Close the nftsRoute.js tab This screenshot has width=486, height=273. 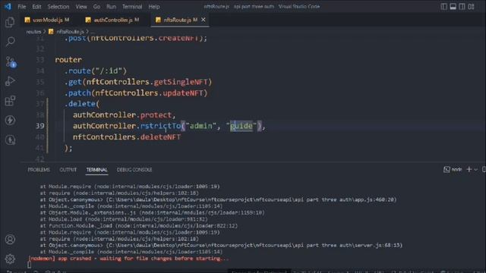tap(204, 20)
